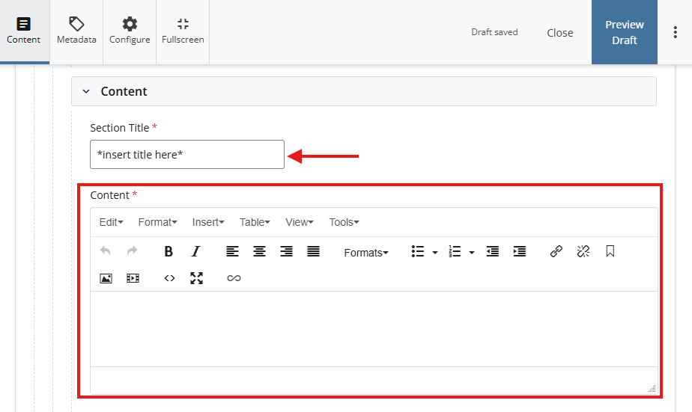Open the Insert menu
692x412 pixels.
(x=208, y=222)
